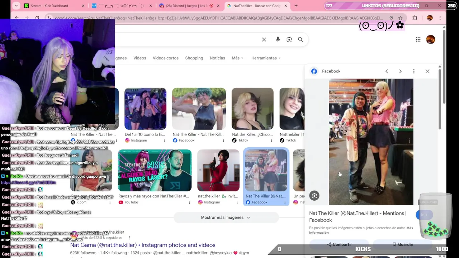
Task: Submit the search with the magnifier icon
Action: (301, 39)
